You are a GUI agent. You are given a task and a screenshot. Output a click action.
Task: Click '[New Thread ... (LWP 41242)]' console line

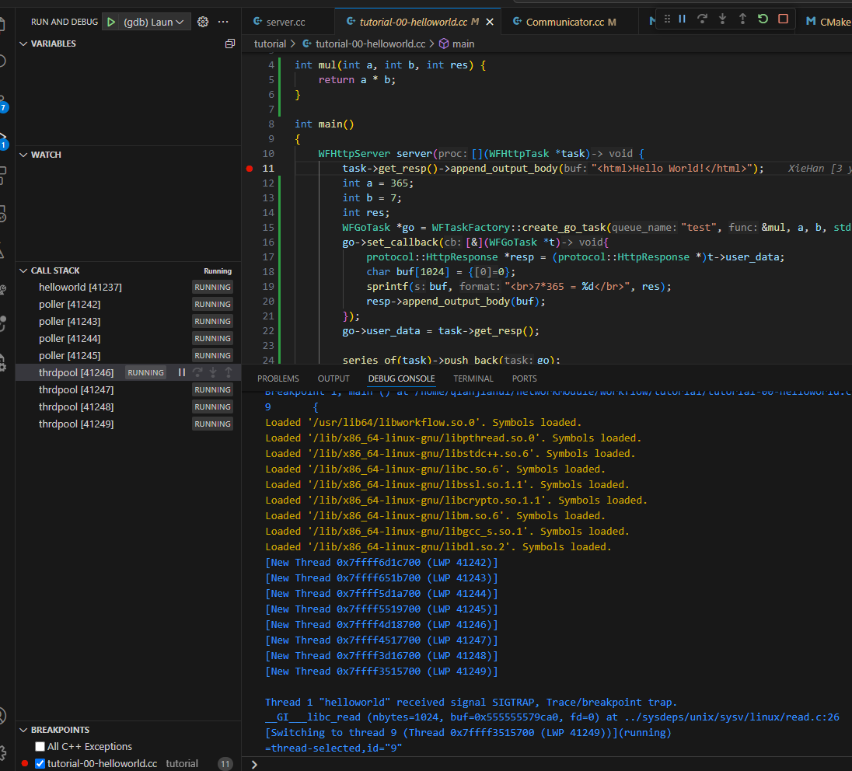tap(382, 563)
